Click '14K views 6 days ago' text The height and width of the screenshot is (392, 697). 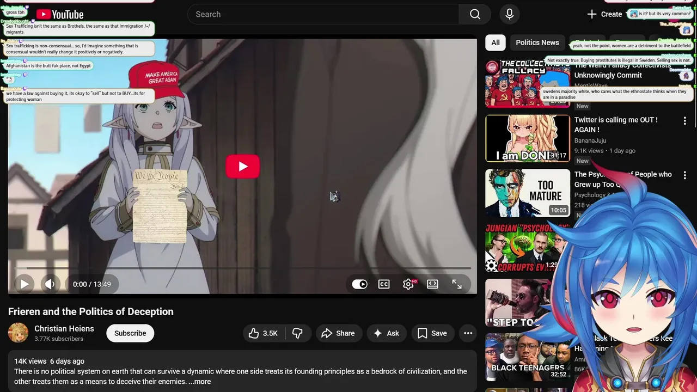coord(49,361)
